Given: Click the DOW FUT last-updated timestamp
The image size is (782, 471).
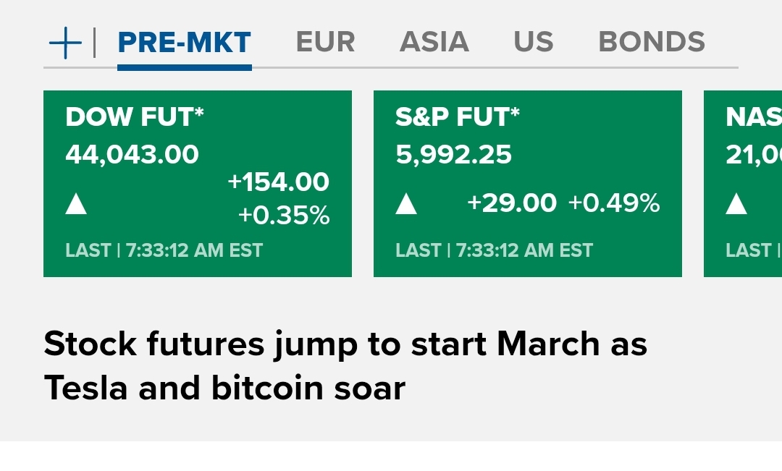Looking at the screenshot, I should tap(164, 250).
